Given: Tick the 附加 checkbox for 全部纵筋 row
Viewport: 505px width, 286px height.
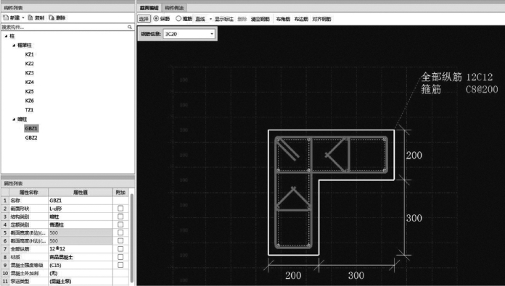Looking at the screenshot, I should [120, 249].
